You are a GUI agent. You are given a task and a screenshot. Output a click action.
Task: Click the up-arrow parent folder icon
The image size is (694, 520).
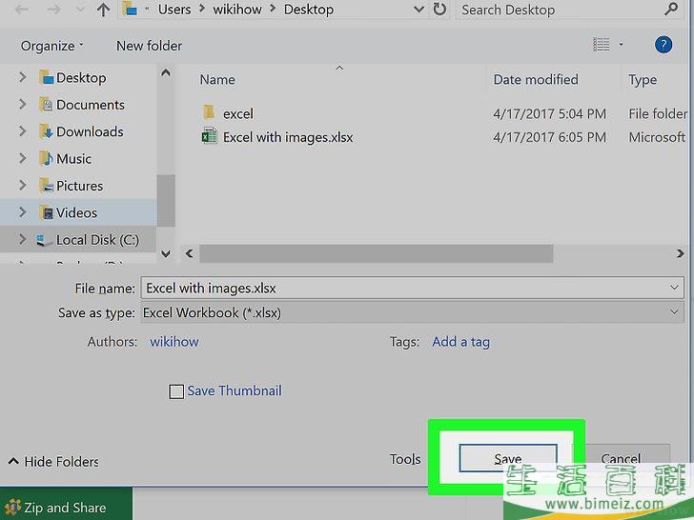103,10
